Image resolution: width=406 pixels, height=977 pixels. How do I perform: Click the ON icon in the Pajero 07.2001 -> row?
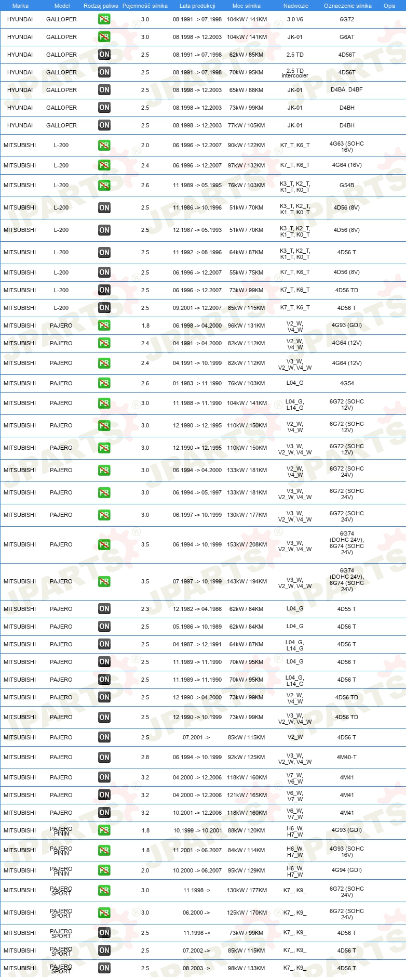[x=104, y=737]
